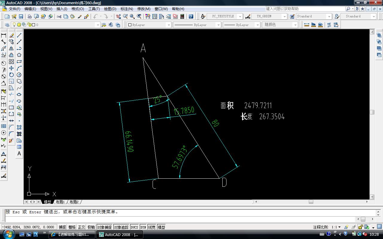Select the Mirror modify tool
The image size is (383, 239).
tap(11, 48)
